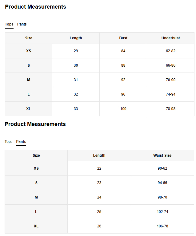Click underbust value 70-90
The width and height of the screenshot is (196, 236).
[x=170, y=80]
